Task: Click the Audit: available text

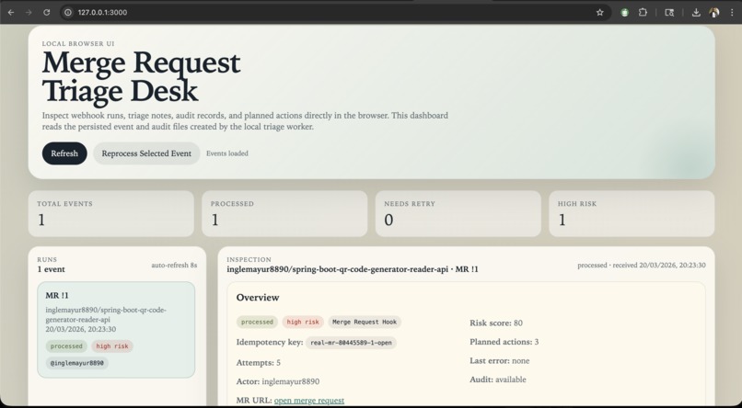Action: 497,380
